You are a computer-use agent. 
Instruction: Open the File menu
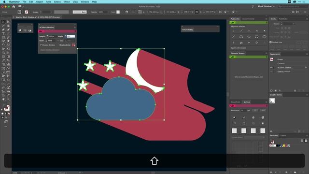[25, 2]
